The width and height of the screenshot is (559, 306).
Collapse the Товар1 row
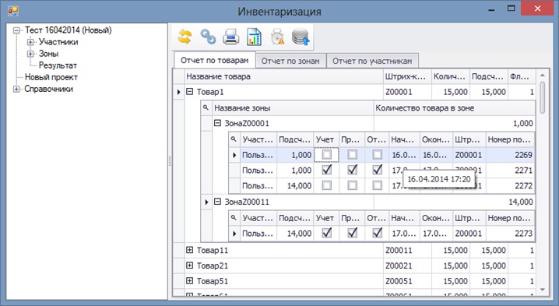(x=190, y=92)
